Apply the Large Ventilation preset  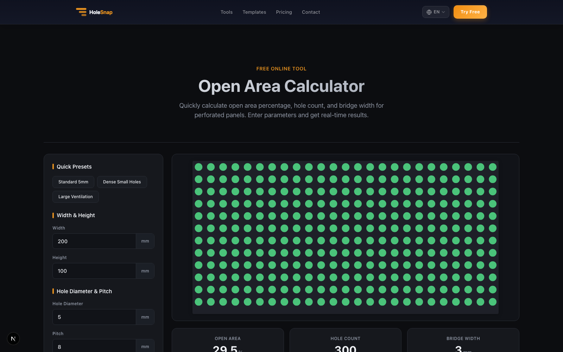point(76,197)
